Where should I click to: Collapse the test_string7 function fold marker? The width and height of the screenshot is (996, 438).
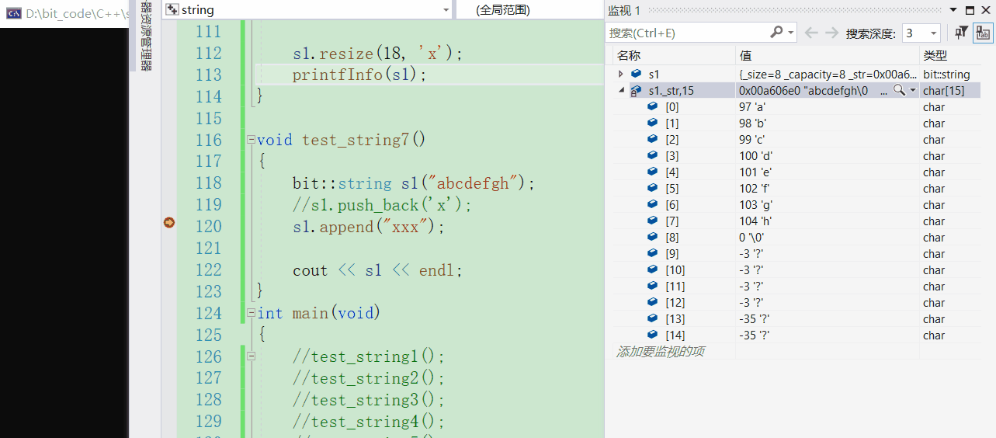[x=251, y=140]
